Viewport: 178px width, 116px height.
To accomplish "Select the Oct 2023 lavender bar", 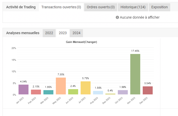I will pyautogui.click(x=123, y=92).
